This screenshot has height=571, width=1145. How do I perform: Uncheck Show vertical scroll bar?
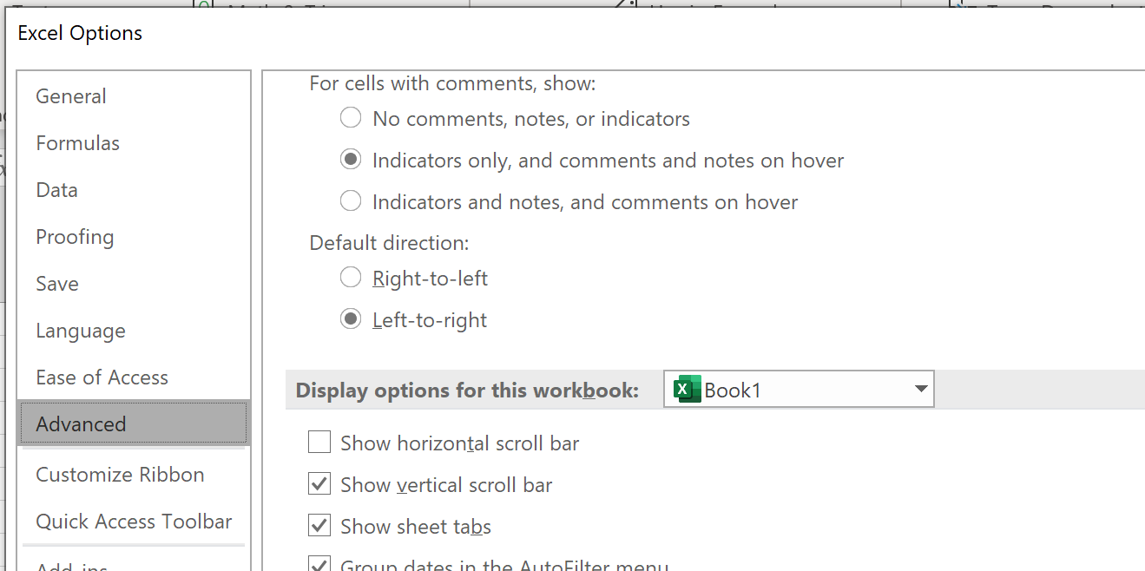(319, 484)
